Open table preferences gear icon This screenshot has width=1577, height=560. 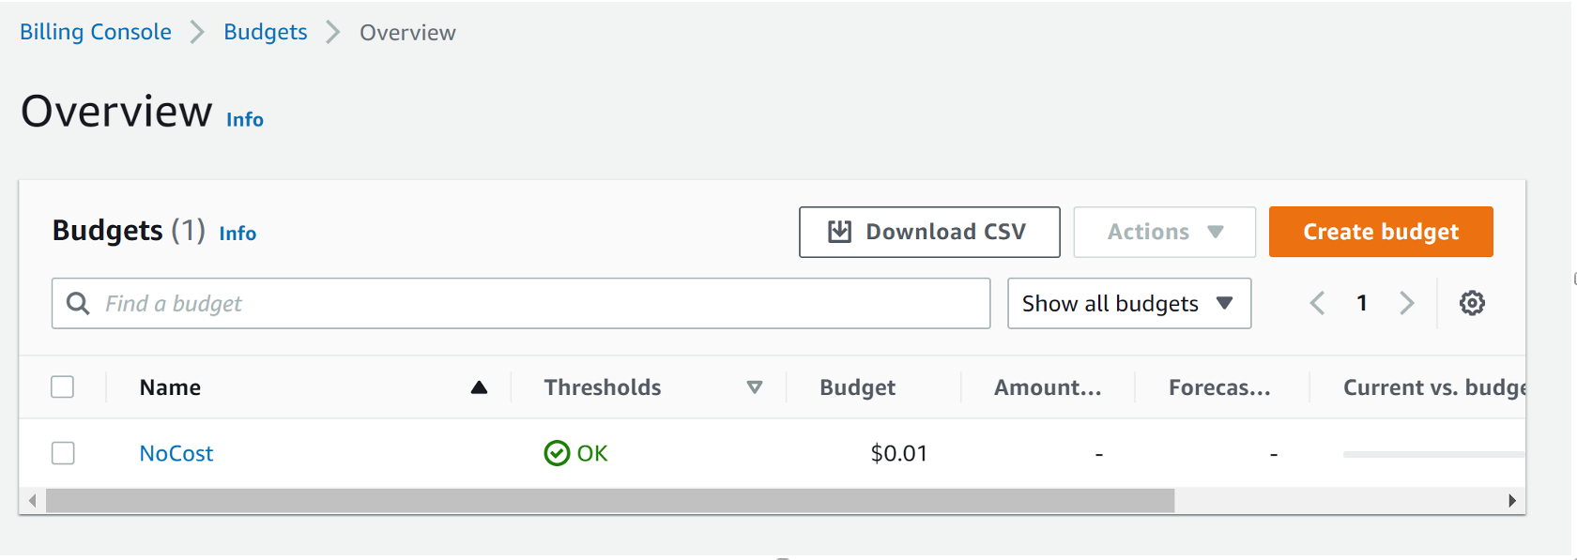(1472, 303)
